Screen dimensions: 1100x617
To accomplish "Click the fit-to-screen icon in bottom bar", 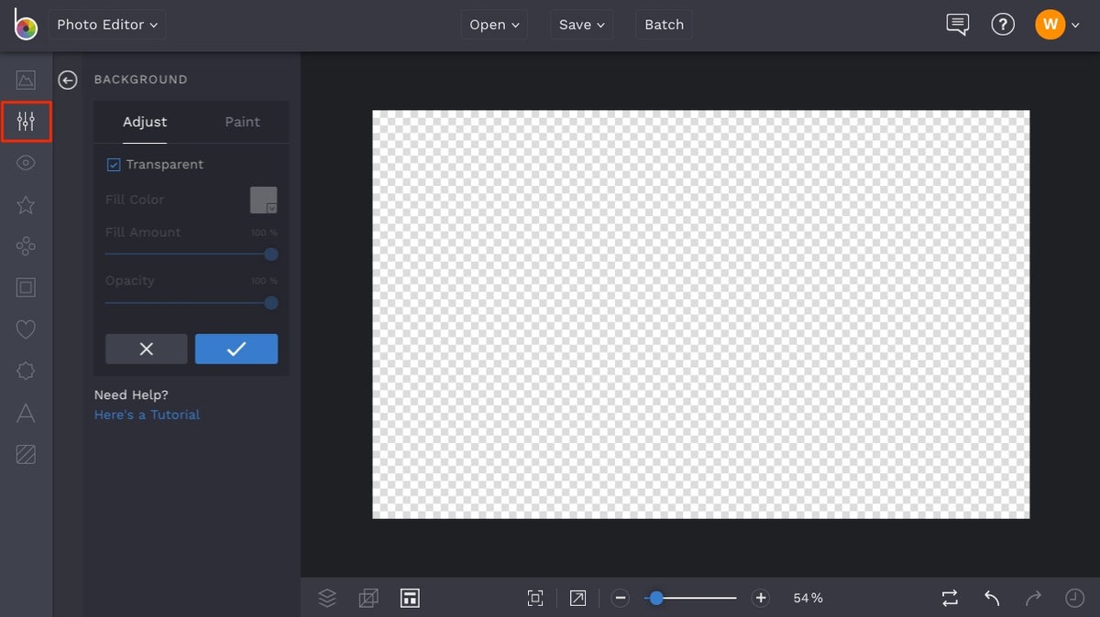I will (534, 598).
